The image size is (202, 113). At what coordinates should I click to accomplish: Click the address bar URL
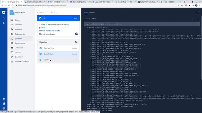43,6
